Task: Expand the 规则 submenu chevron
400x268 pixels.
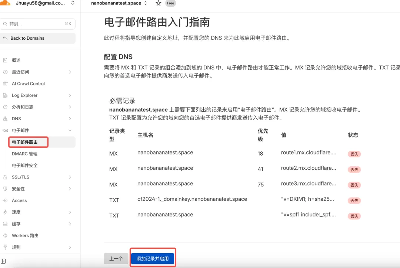Action: (x=70, y=247)
